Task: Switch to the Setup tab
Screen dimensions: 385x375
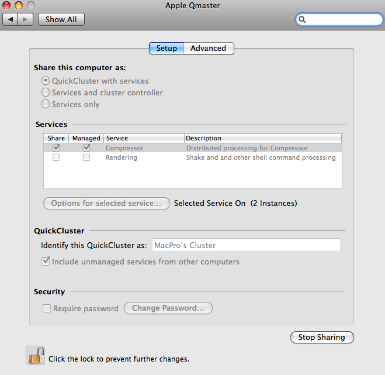Action: pos(167,48)
